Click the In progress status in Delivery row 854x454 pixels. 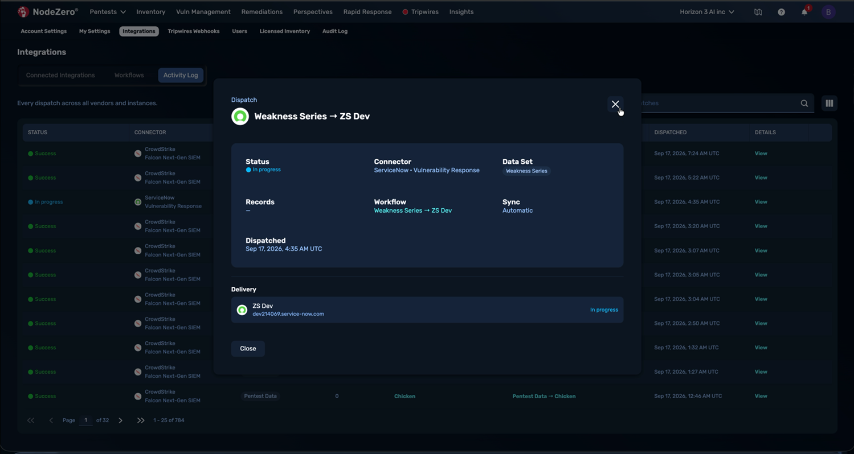pyautogui.click(x=604, y=310)
